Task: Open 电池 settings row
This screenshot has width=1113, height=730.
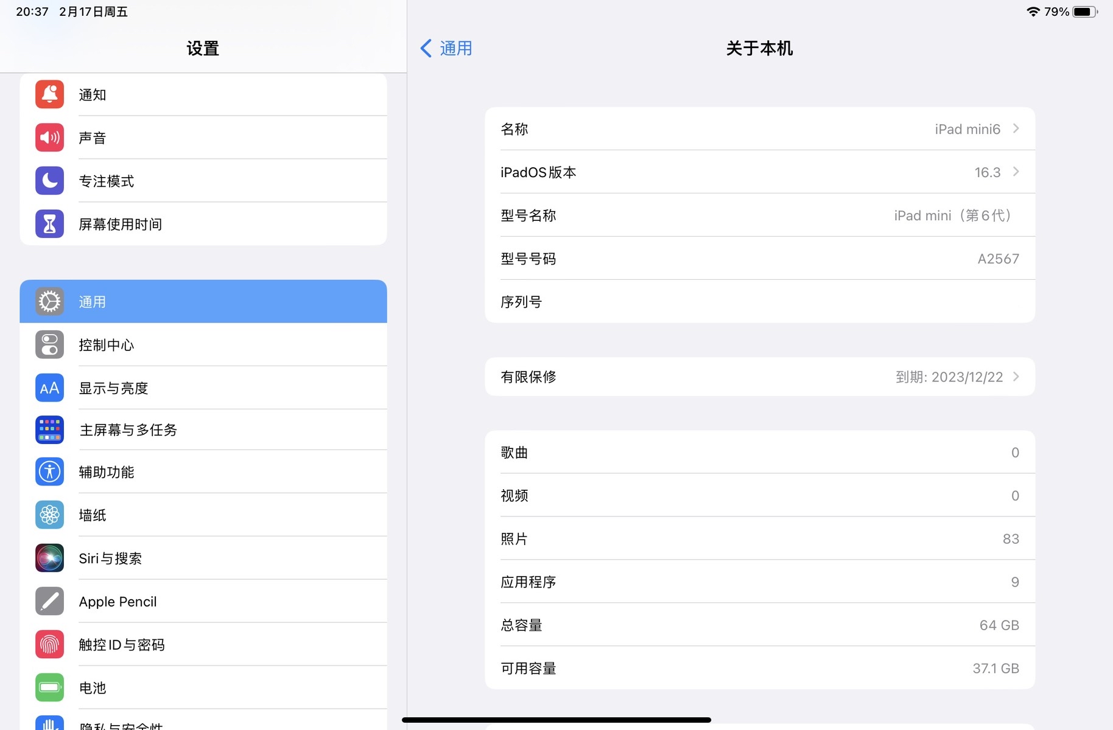Action: click(x=203, y=687)
